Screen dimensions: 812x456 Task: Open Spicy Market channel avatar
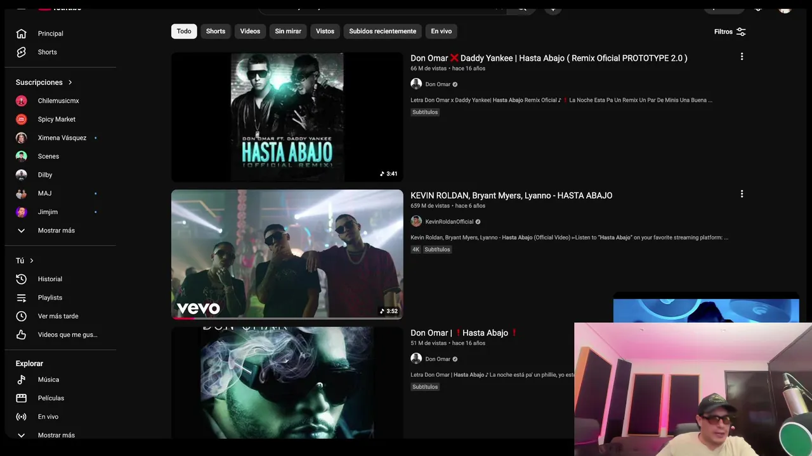(x=21, y=119)
